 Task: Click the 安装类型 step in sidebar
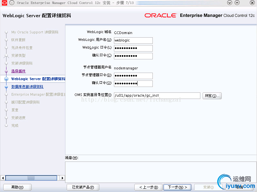point(18,55)
